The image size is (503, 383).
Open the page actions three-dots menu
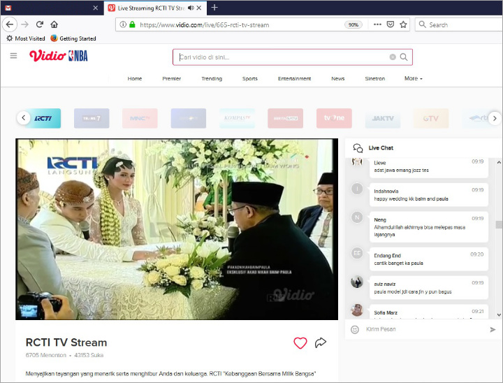[377, 24]
